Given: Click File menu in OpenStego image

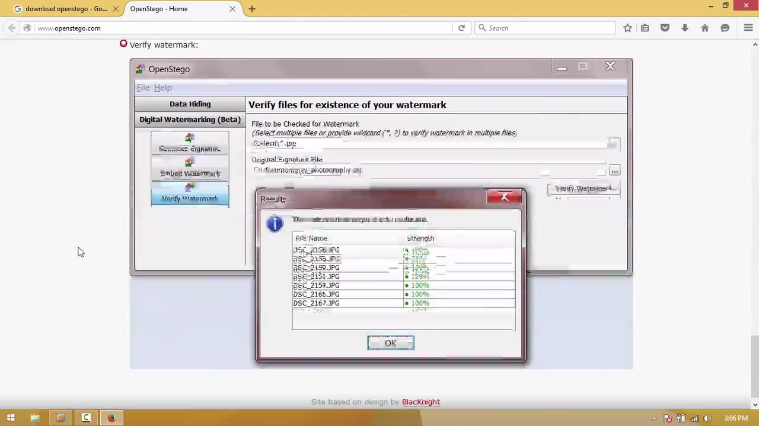Looking at the screenshot, I should (143, 88).
